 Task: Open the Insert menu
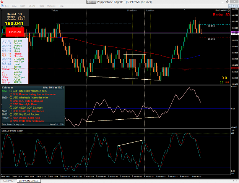click(x=23, y=6)
